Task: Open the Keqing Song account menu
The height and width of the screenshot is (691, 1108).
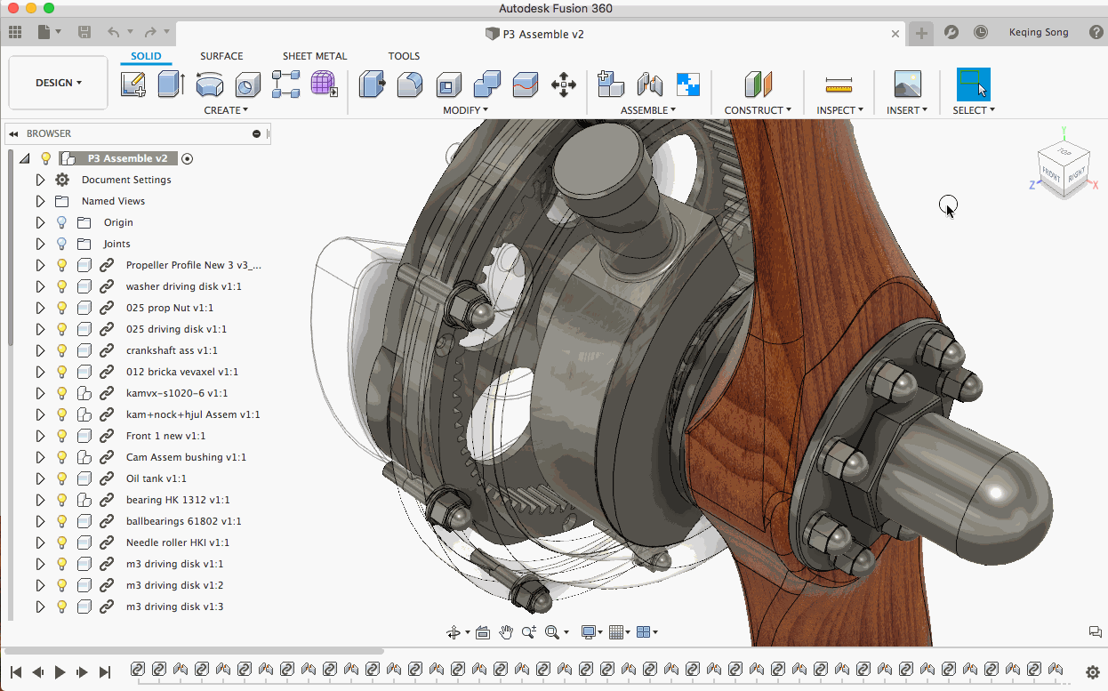Action: [x=1038, y=32]
